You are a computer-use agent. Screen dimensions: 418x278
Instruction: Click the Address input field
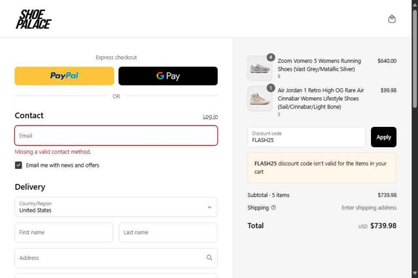point(116,258)
